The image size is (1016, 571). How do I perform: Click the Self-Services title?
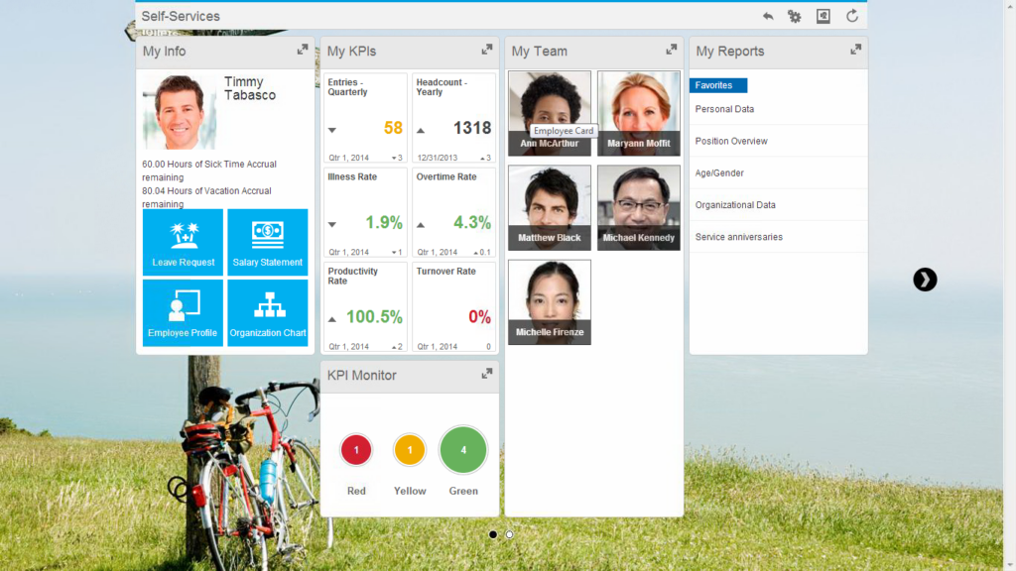(181, 16)
